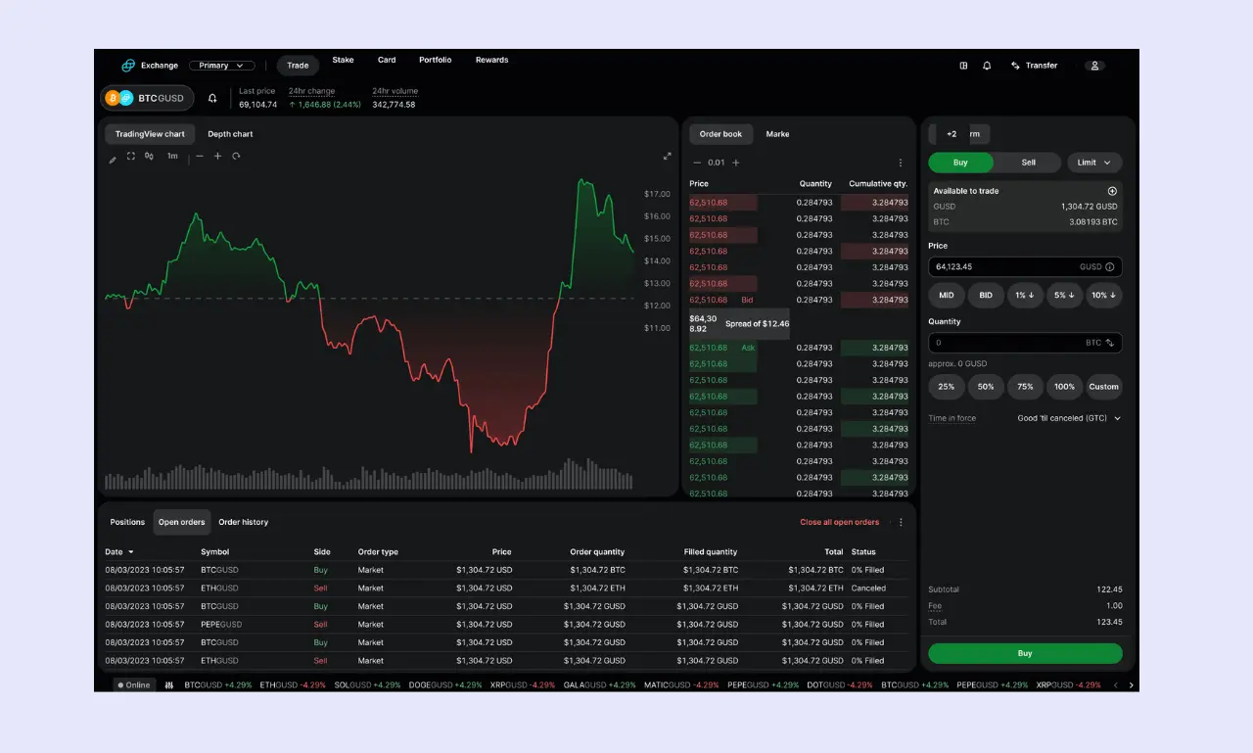
Task: Add funds via plus icon in Available to trade
Action: pos(1112,191)
